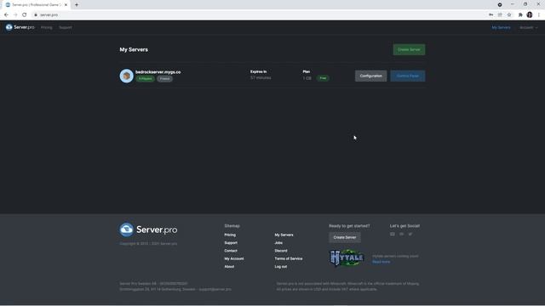The height and width of the screenshot is (306, 545).
Task: Close the Server.pro browser tab
Action: coord(66,5)
